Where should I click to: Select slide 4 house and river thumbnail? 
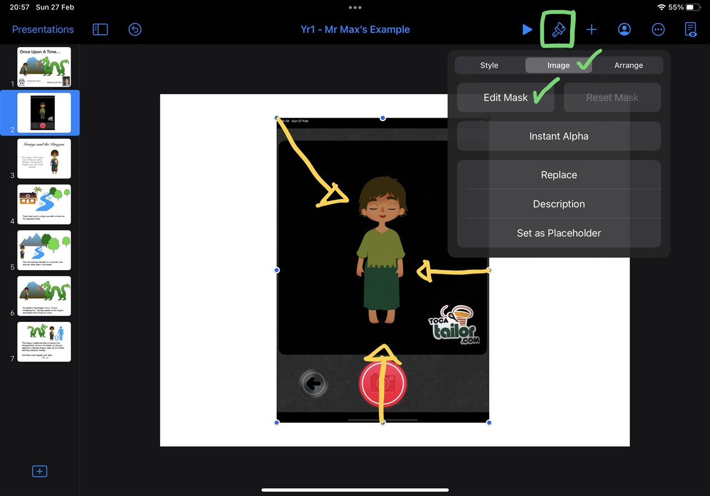coord(44,205)
